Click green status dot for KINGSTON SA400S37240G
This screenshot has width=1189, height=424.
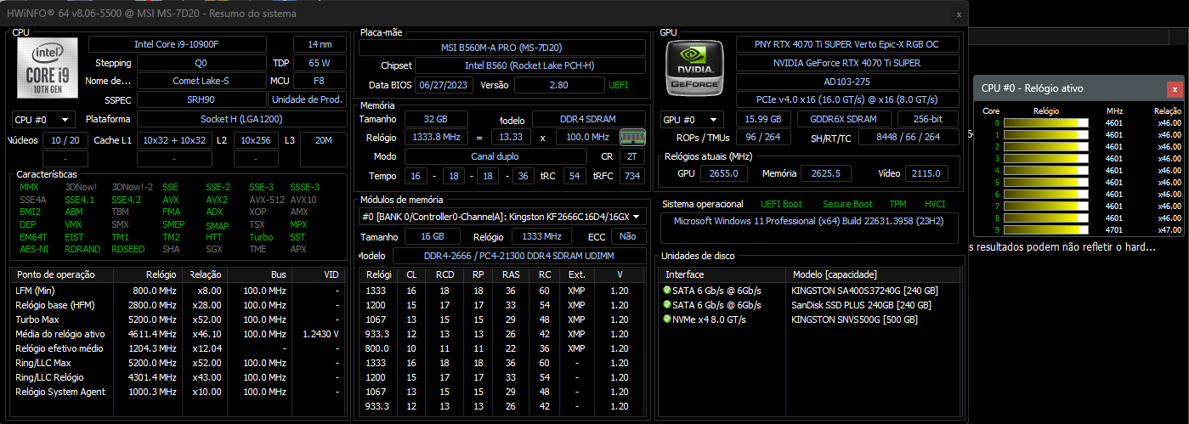(667, 291)
